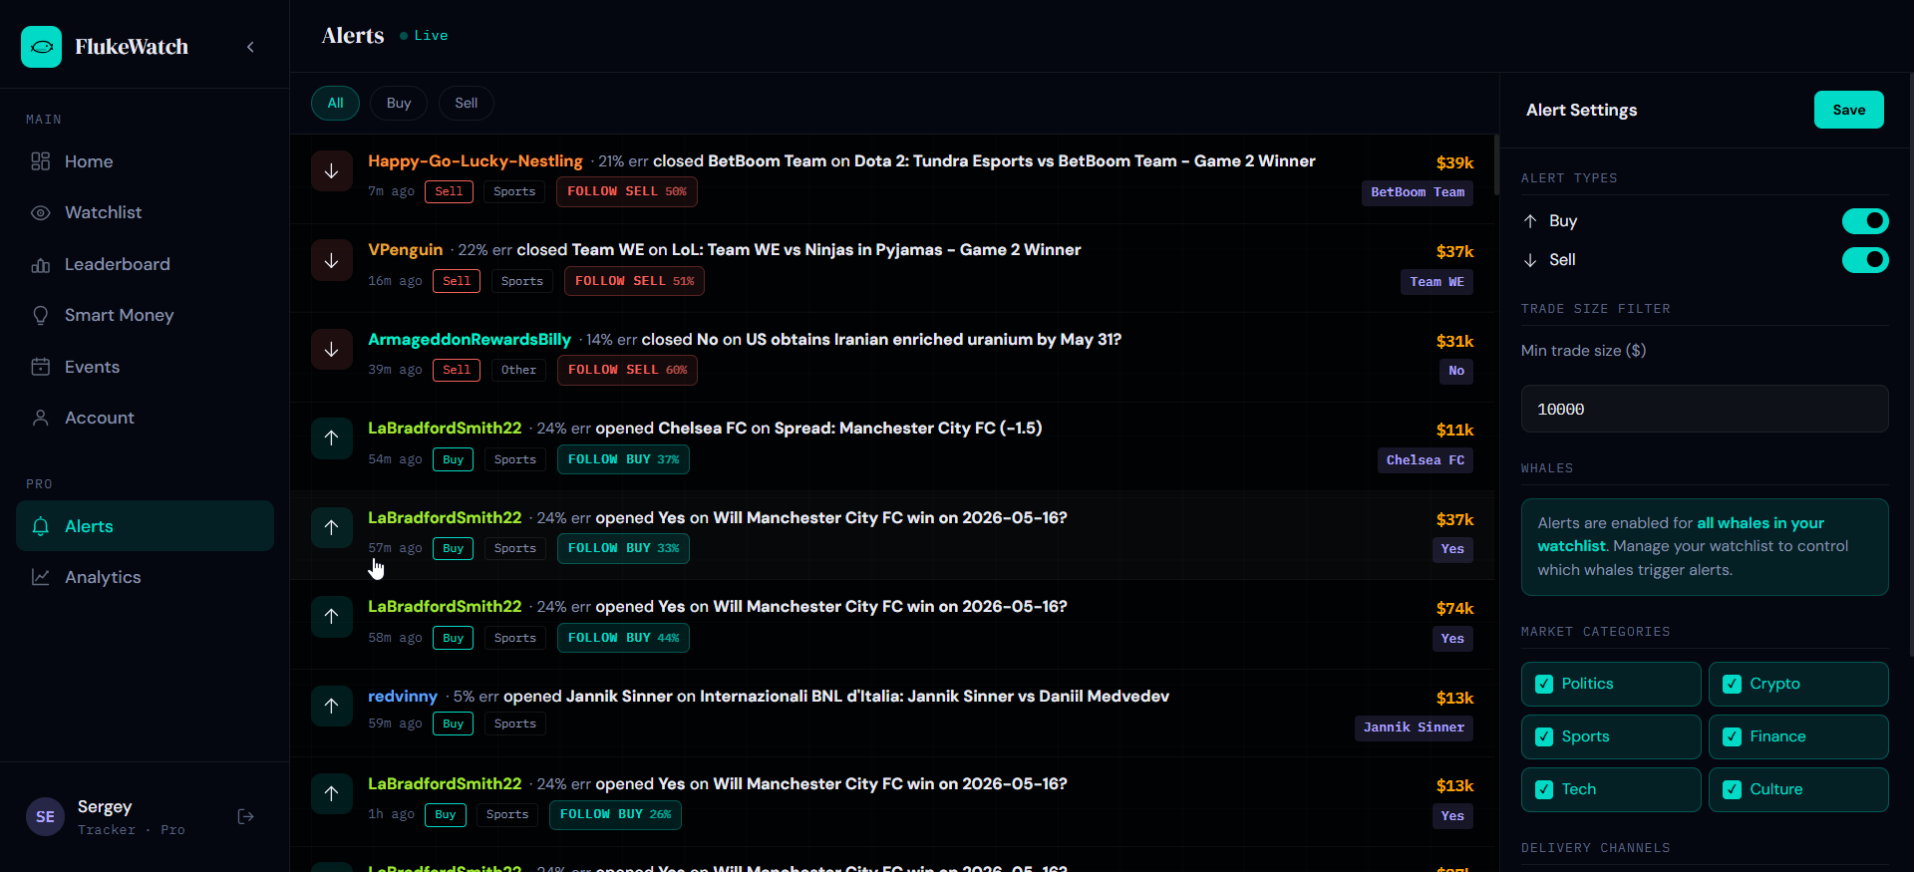The width and height of the screenshot is (1914, 872).
Task: Click FOLLOW BUY 26% button
Action: 615,814
